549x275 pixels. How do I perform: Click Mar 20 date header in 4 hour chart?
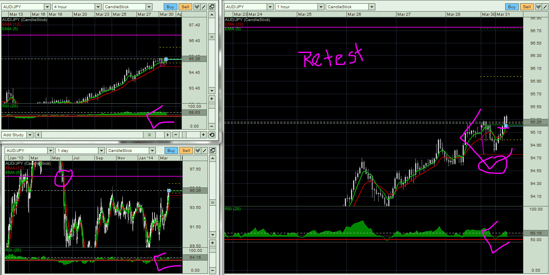click(x=81, y=14)
